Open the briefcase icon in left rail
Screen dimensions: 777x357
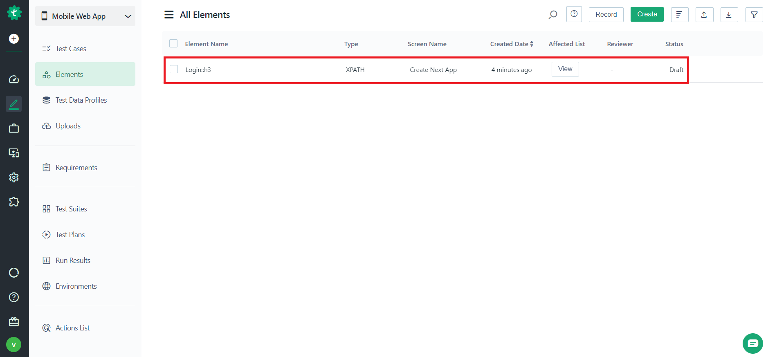[14, 128]
